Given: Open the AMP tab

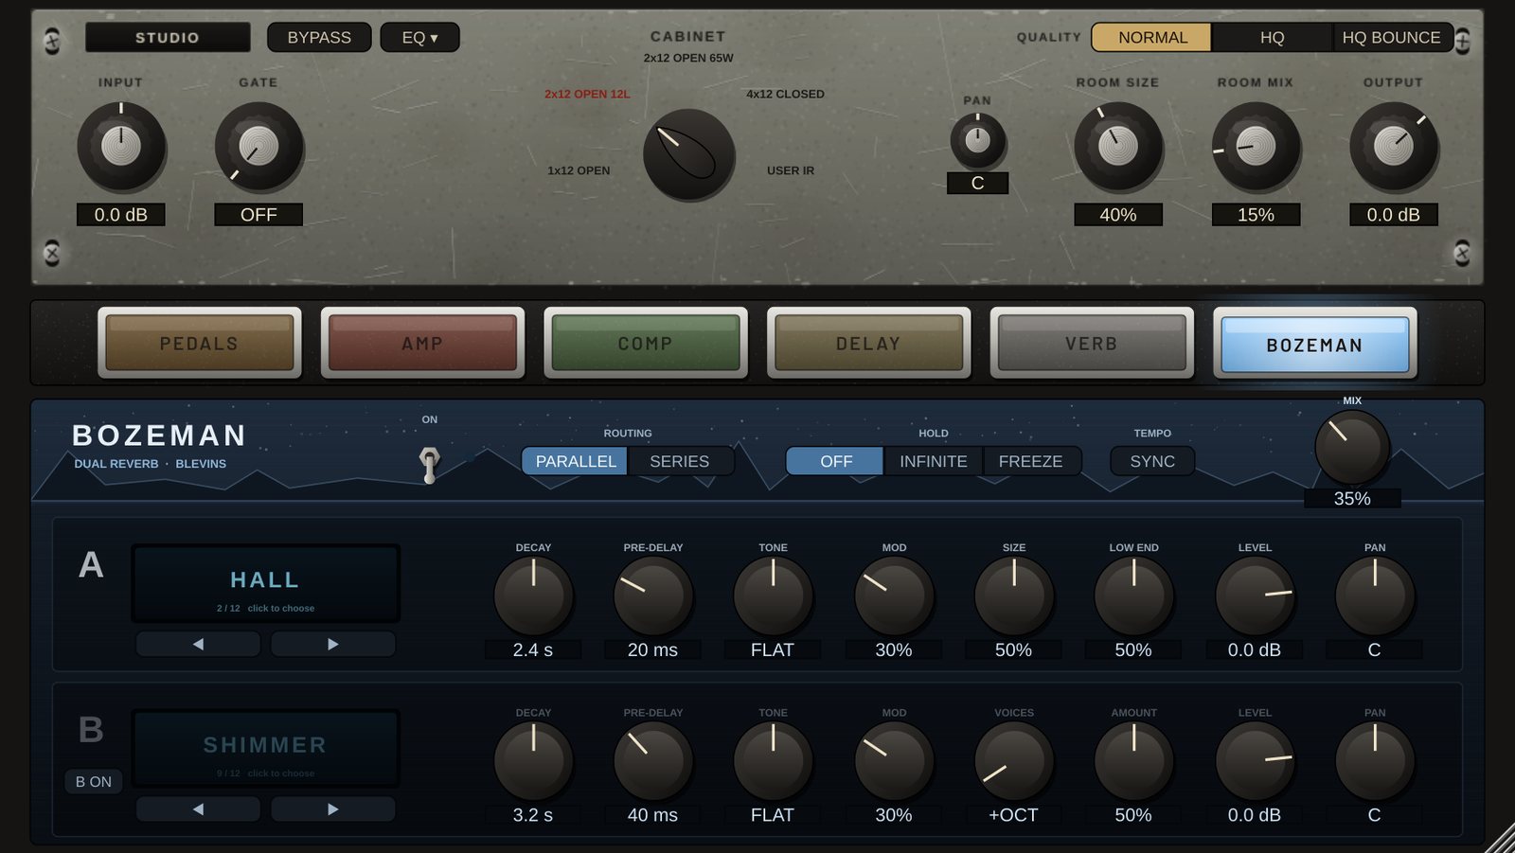Looking at the screenshot, I should pos(422,343).
